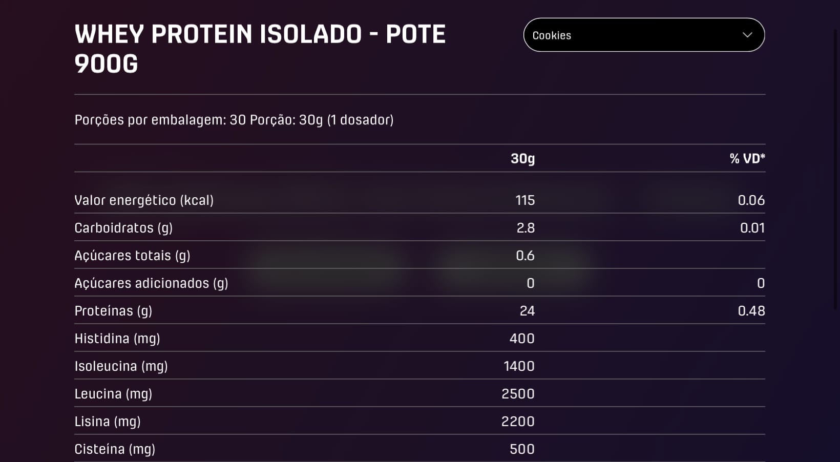Select the Porções por embalagem text
This screenshot has width=840, height=462.
click(x=234, y=120)
